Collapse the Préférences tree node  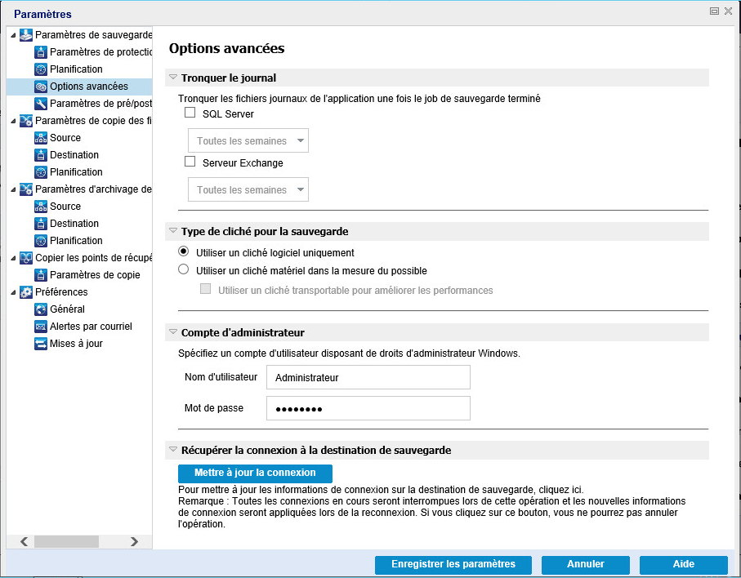point(13,293)
